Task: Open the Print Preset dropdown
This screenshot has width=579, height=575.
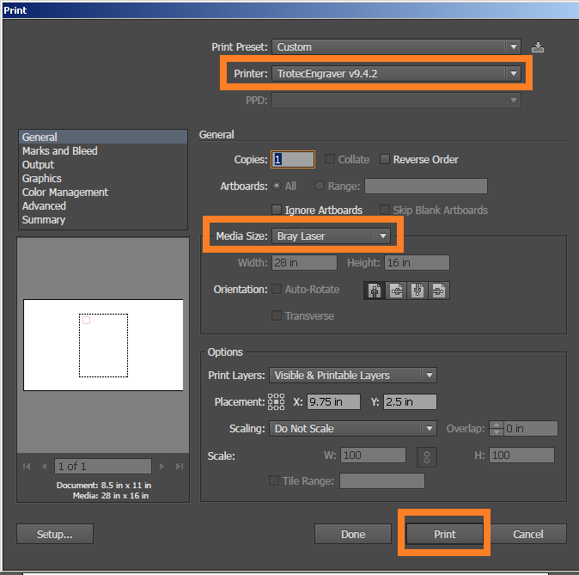Action: [x=396, y=47]
